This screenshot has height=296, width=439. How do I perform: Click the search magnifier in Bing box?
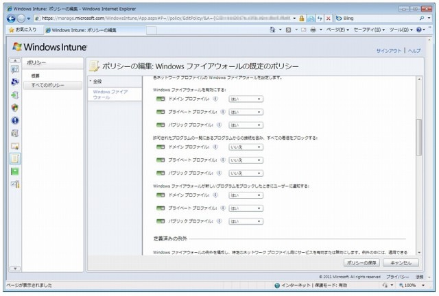(x=422, y=18)
